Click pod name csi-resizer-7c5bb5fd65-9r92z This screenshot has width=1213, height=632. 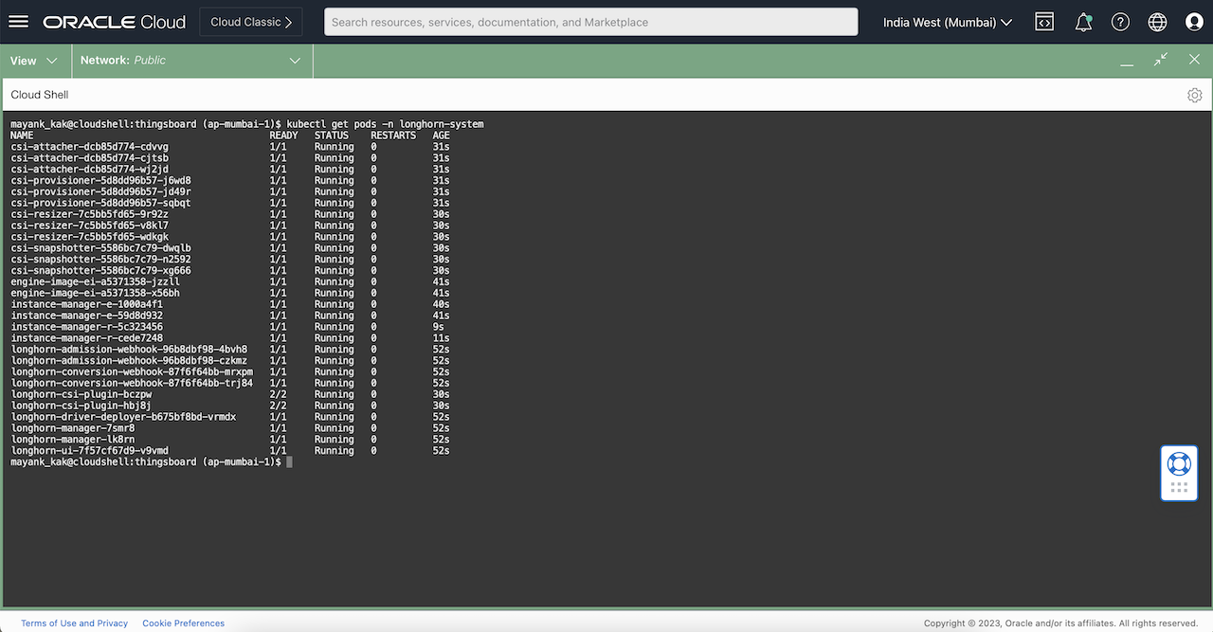(90, 215)
